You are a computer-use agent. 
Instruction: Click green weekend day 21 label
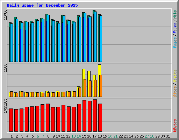[115, 136]
